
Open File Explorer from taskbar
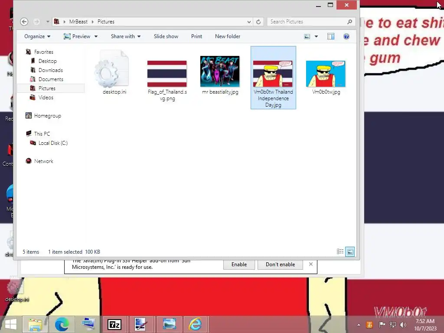35,324
